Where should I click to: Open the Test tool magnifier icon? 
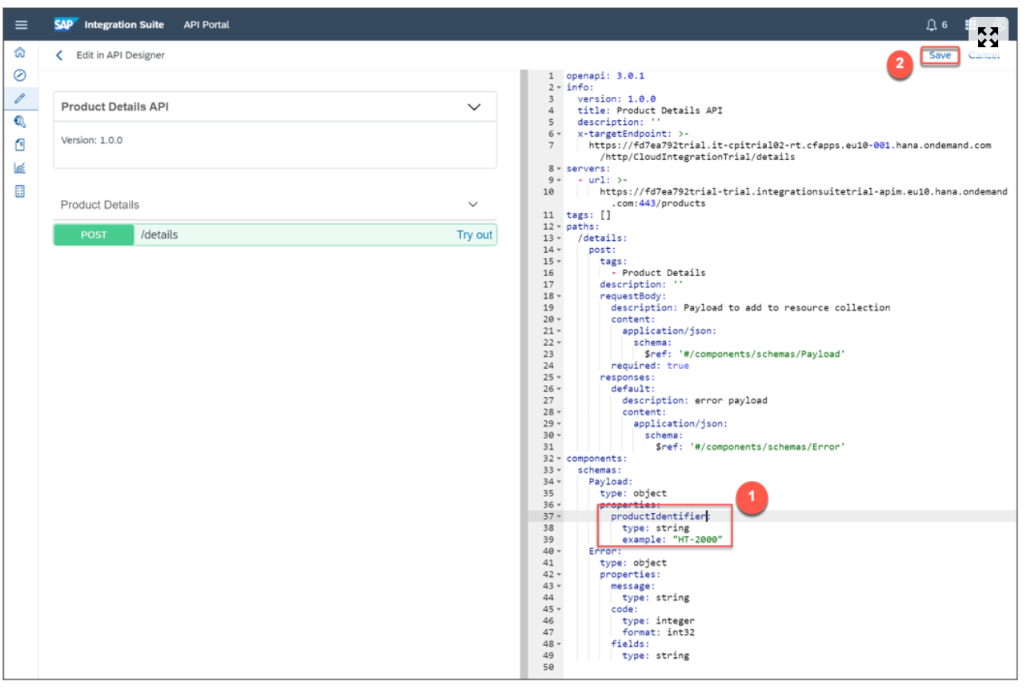pos(22,121)
